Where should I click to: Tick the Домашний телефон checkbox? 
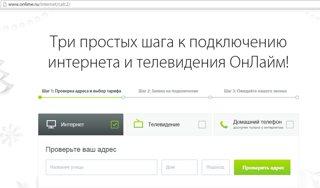pyautogui.click(x=289, y=124)
